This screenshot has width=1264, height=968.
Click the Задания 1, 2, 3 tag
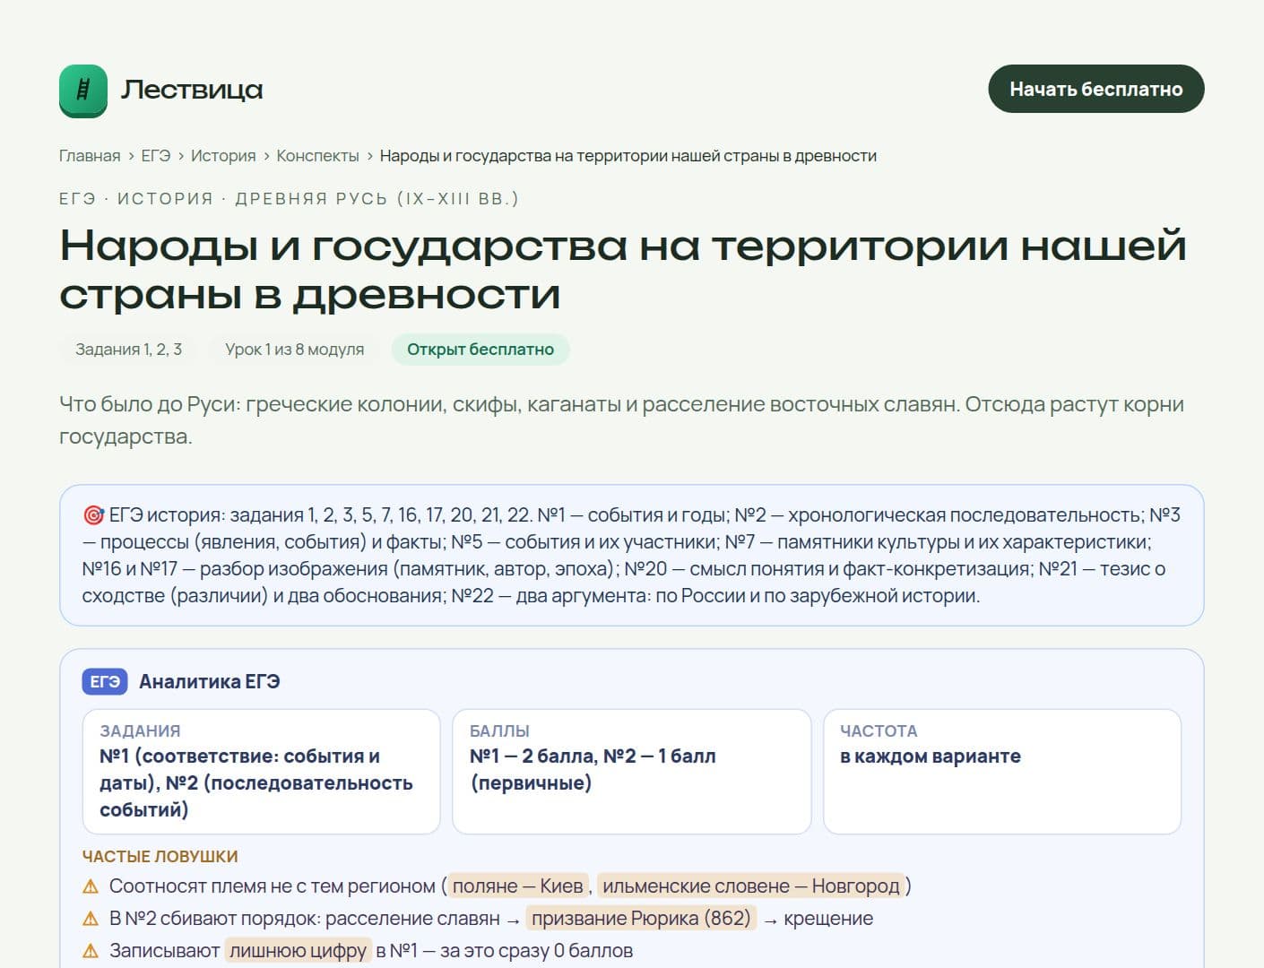click(128, 350)
